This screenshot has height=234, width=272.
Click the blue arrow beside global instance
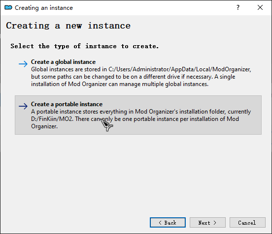tap(23, 64)
